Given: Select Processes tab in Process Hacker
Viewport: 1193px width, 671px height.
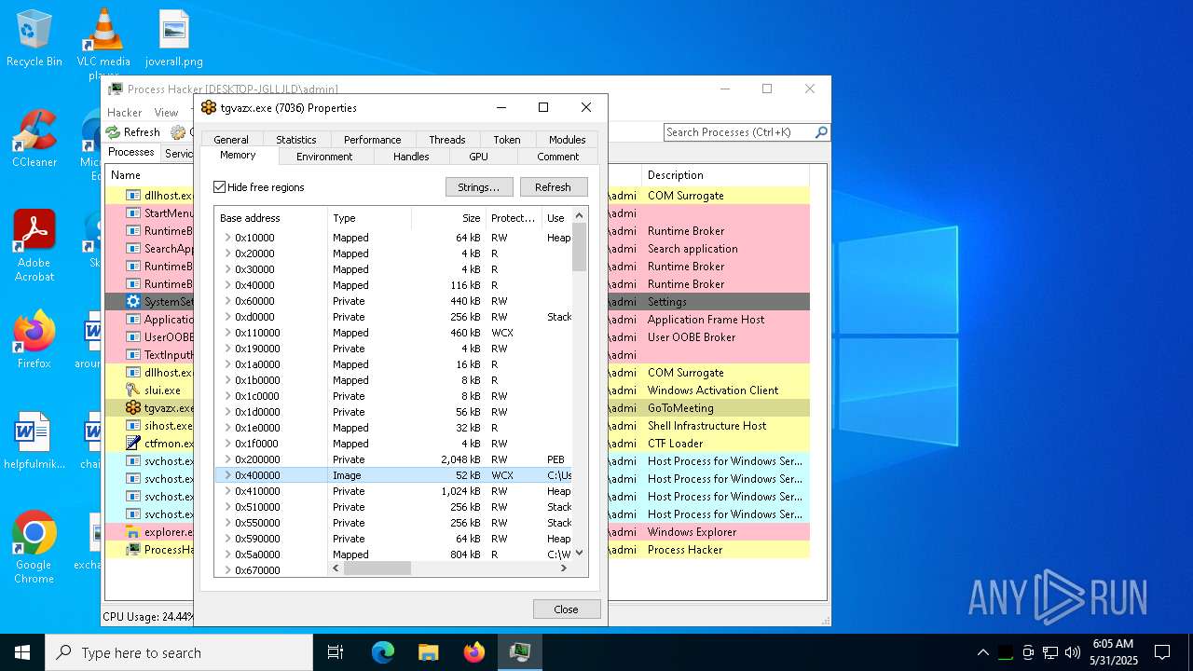Looking at the screenshot, I should click(131, 153).
